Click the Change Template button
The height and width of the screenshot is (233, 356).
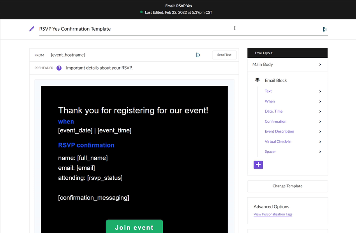point(287,186)
